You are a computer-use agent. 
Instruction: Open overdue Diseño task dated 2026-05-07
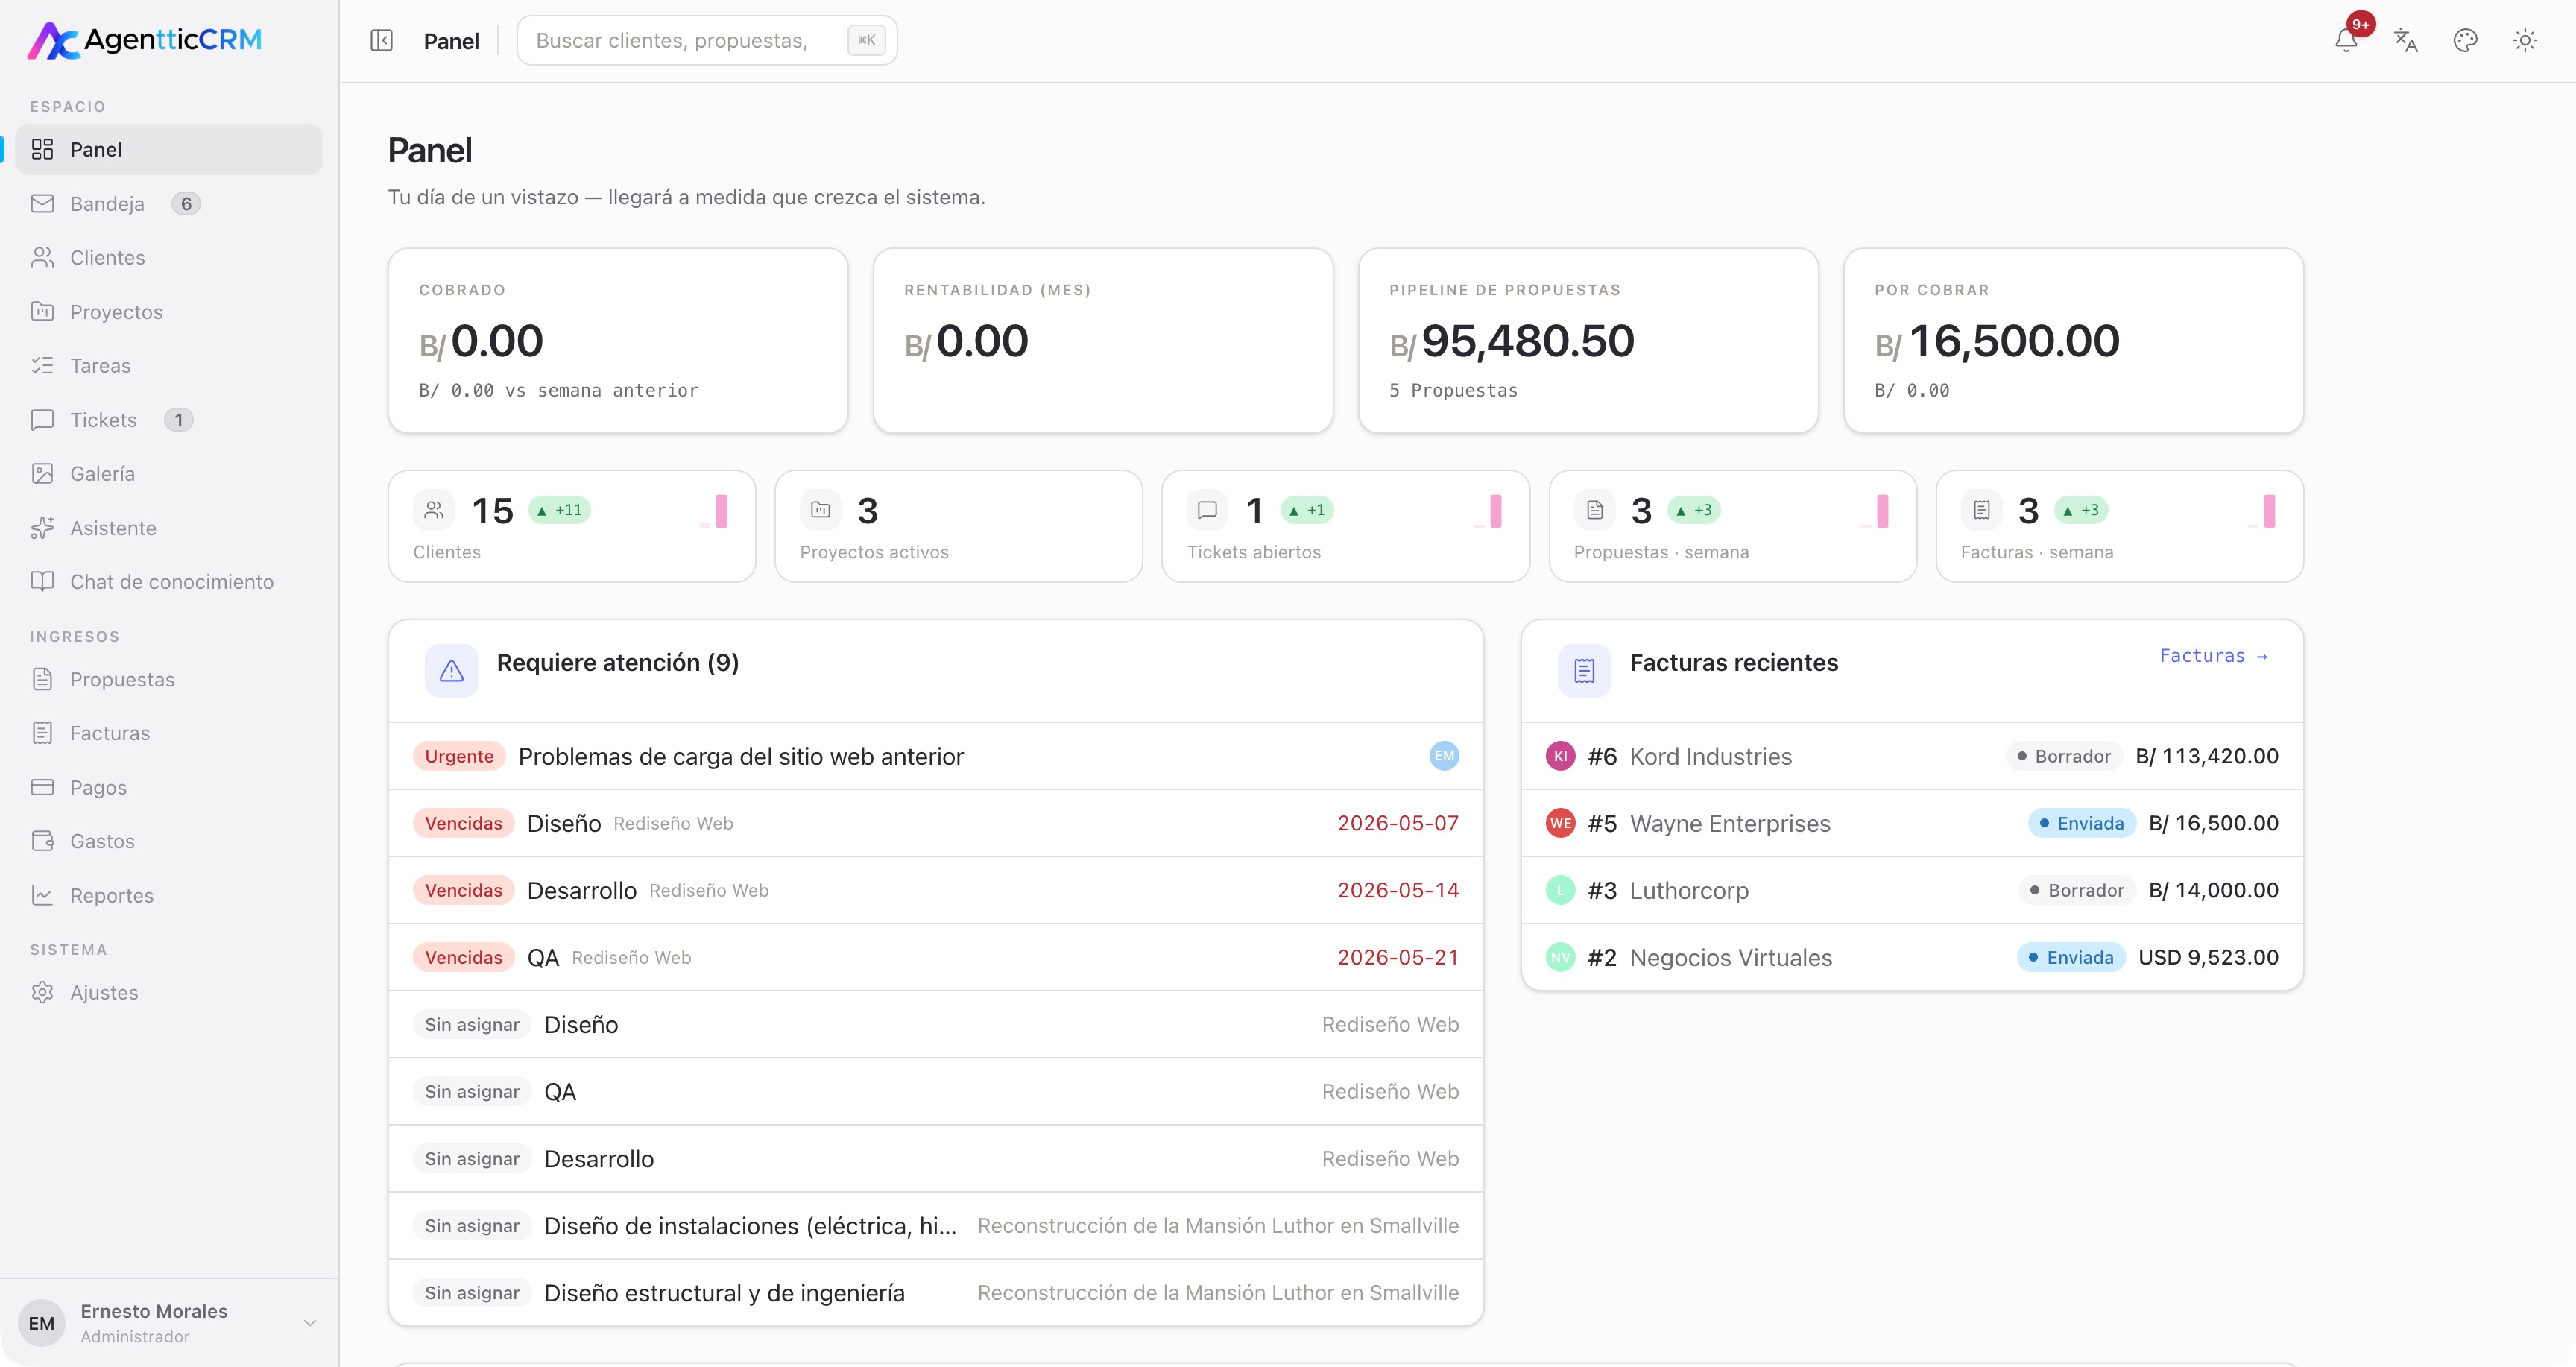[x=935, y=823]
